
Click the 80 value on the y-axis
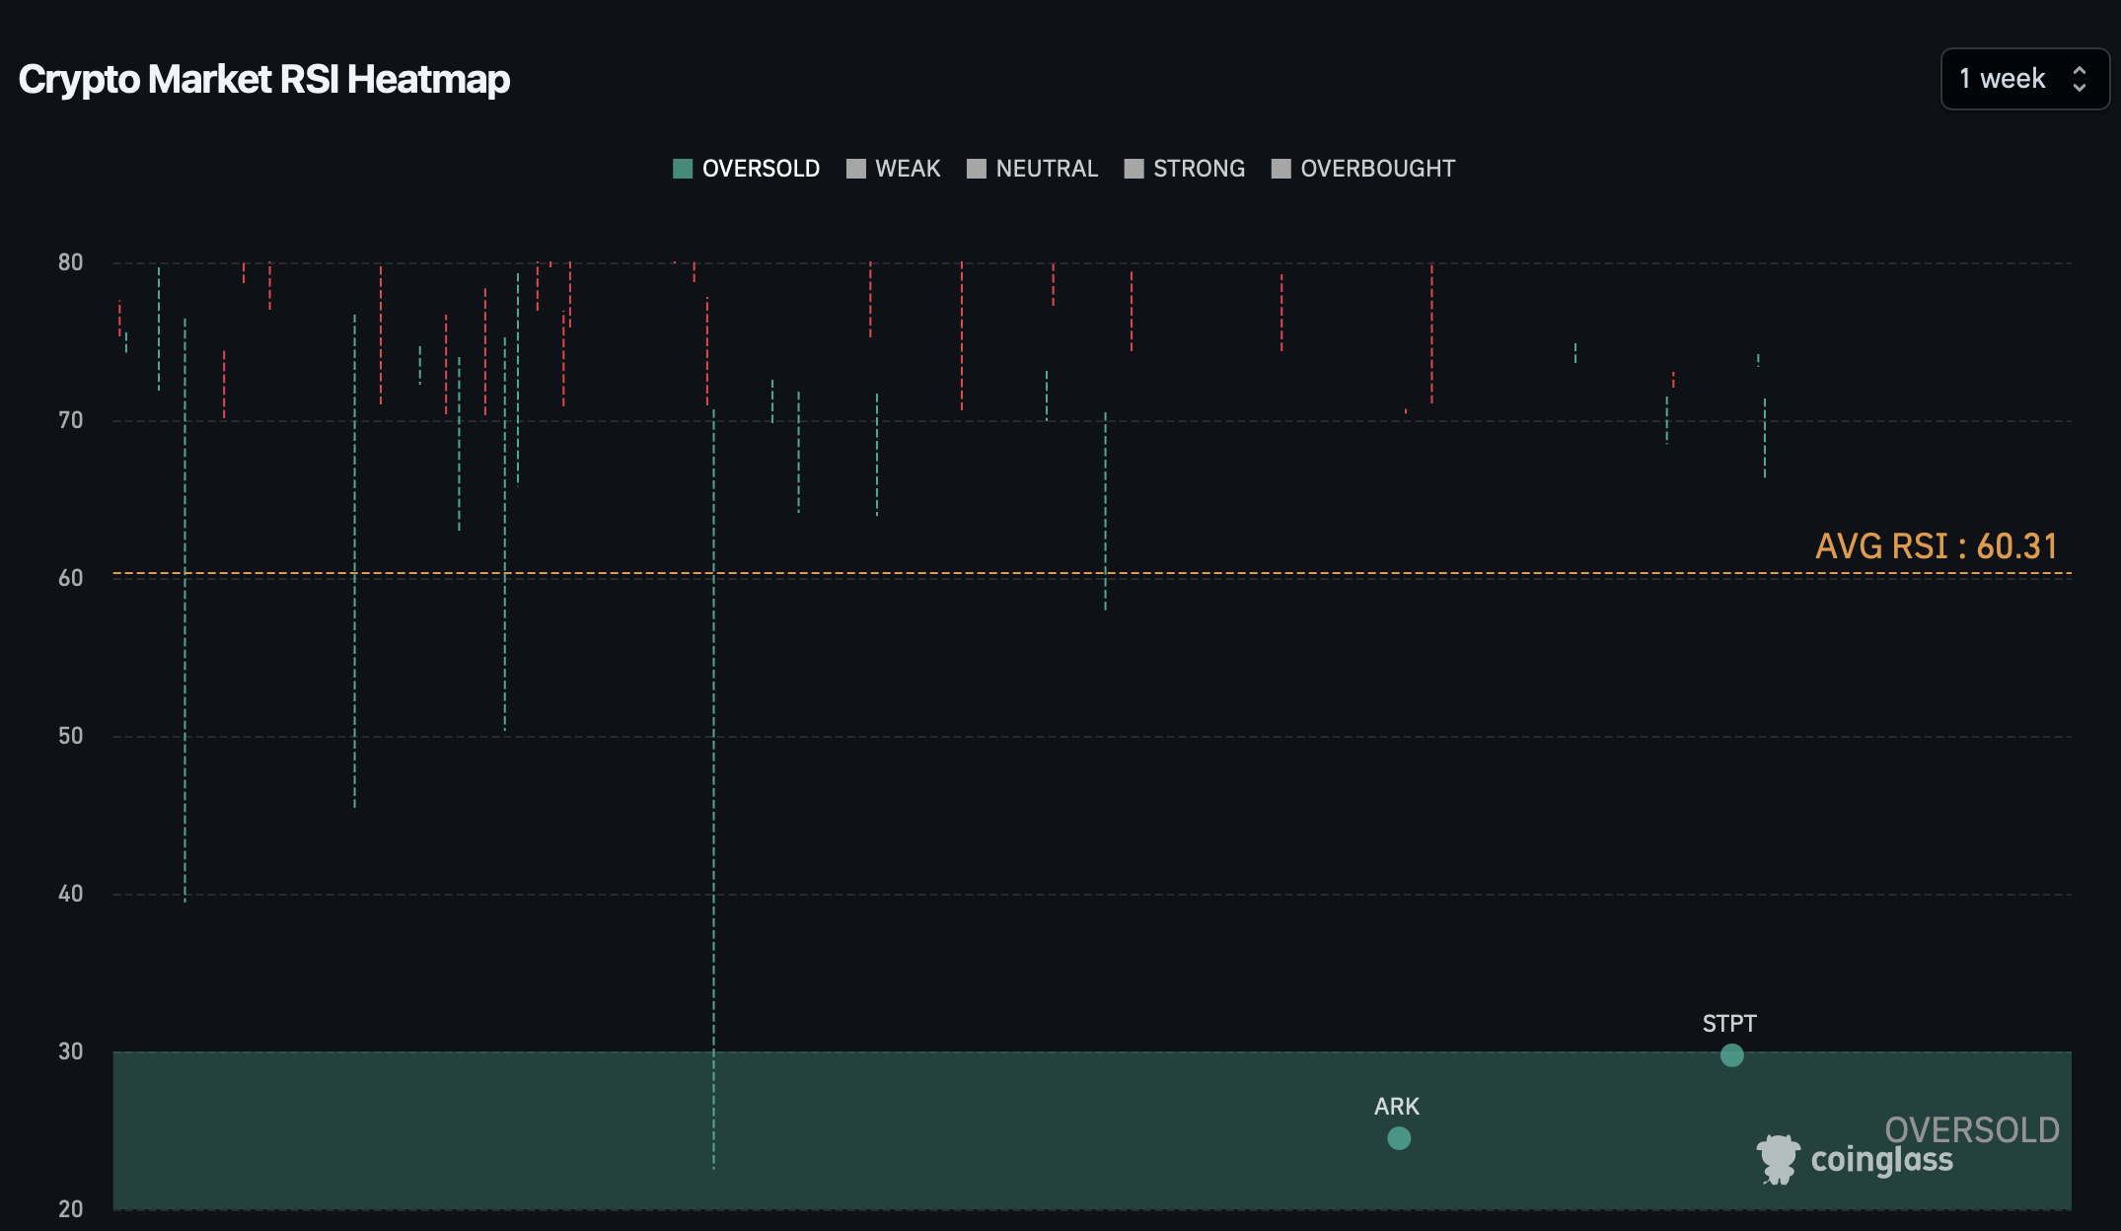pyautogui.click(x=70, y=262)
